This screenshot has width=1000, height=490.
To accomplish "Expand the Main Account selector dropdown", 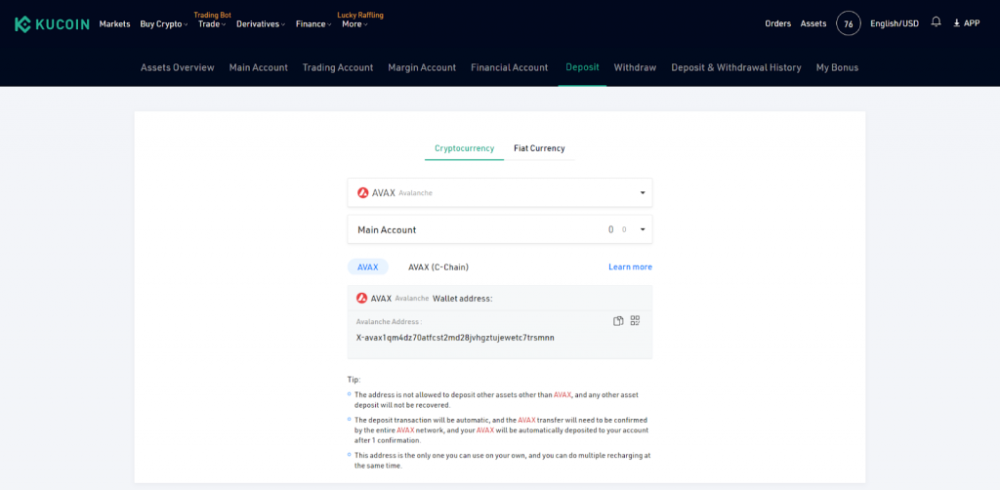I will coord(643,229).
